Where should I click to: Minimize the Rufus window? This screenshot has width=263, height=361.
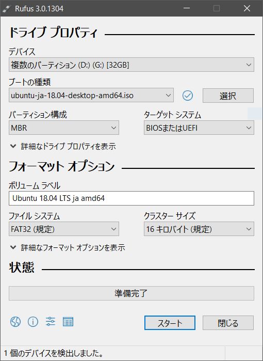(x=187, y=8)
